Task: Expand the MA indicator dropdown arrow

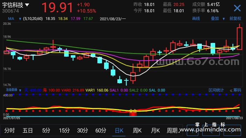Action: 20,19
